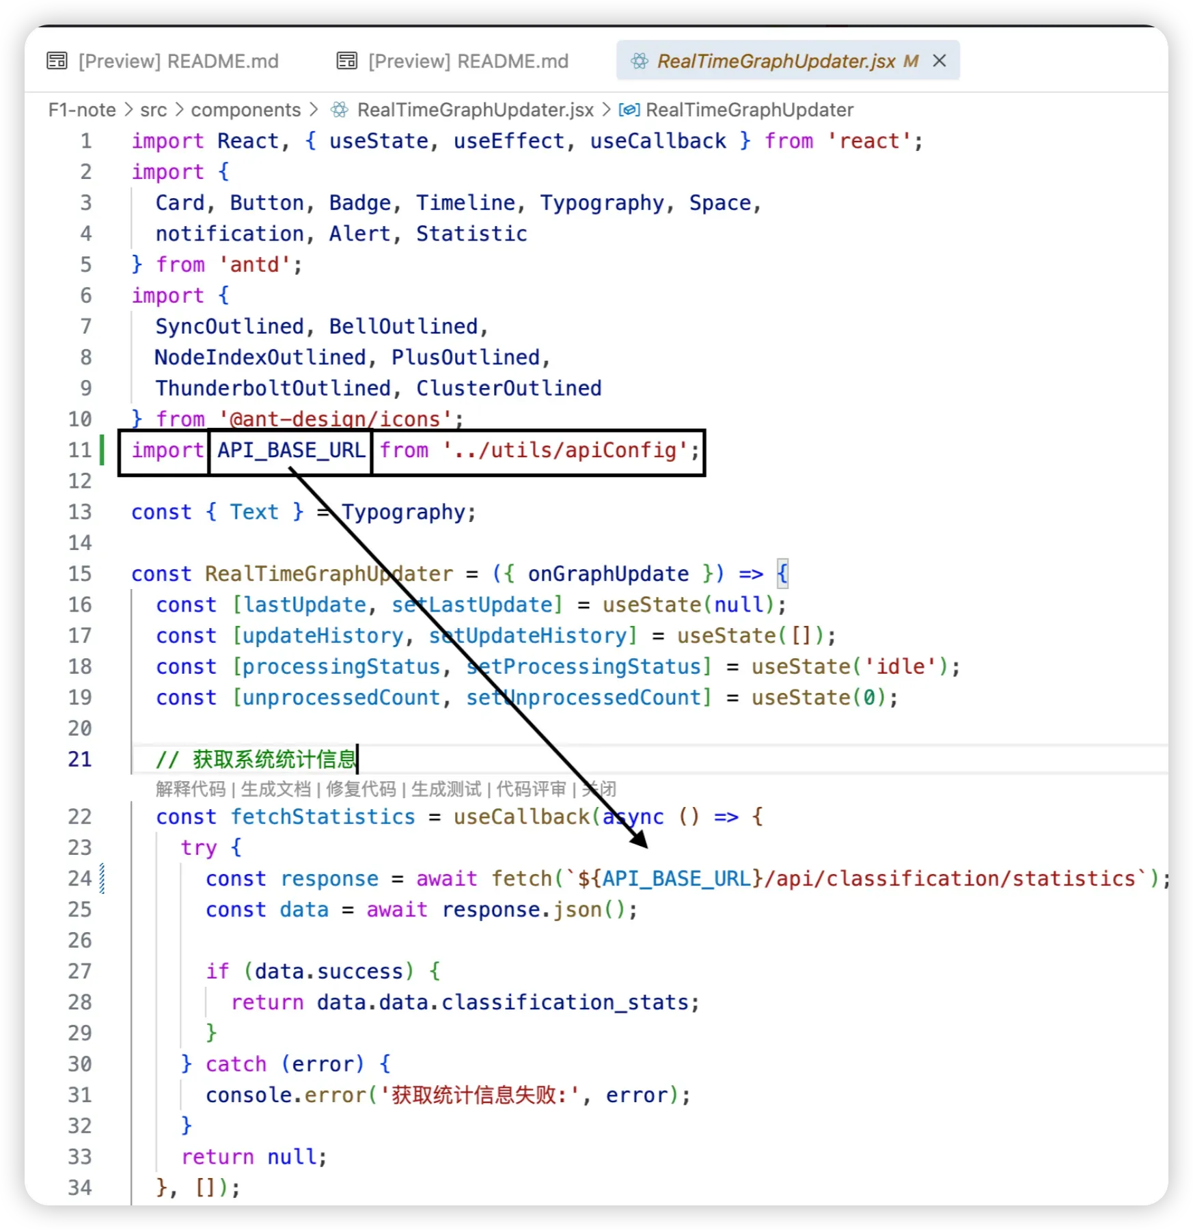The height and width of the screenshot is (1230, 1193).
Task: Click the 代码评审 code review link
Action: coord(531,789)
